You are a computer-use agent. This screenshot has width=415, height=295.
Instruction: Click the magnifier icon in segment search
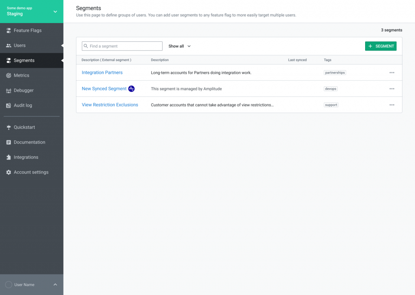click(x=86, y=46)
